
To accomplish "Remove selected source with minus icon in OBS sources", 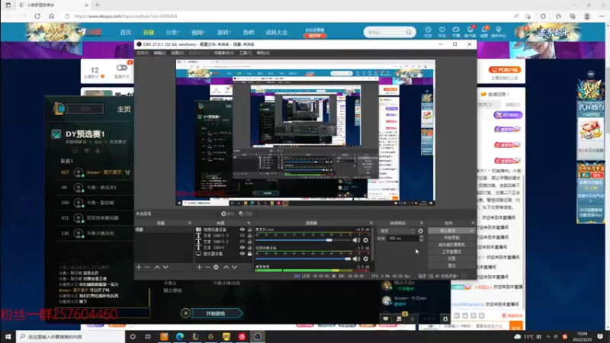I will [x=207, y=268].
